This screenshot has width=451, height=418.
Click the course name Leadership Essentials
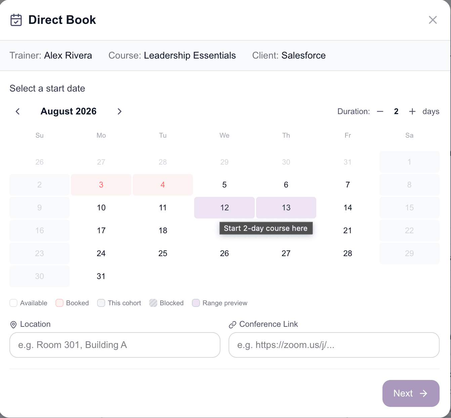[190, 56]
